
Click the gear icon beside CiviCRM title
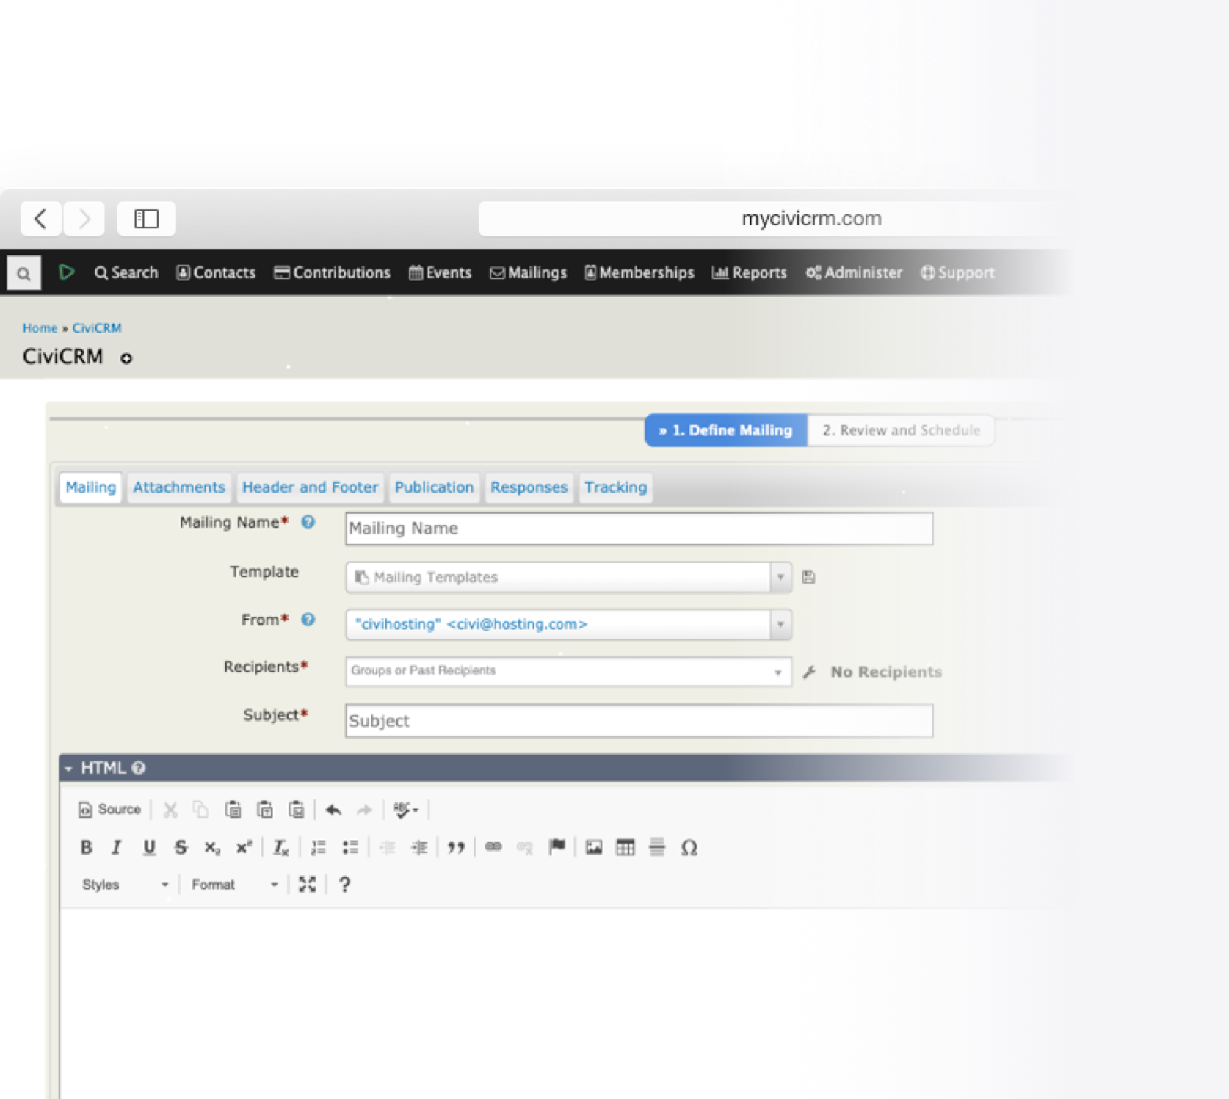(x=126, y=358)
